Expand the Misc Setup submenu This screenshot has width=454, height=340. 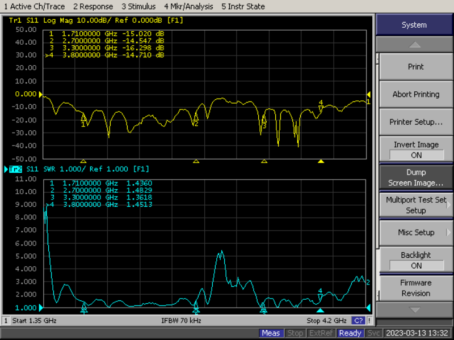tap(416, 232)
